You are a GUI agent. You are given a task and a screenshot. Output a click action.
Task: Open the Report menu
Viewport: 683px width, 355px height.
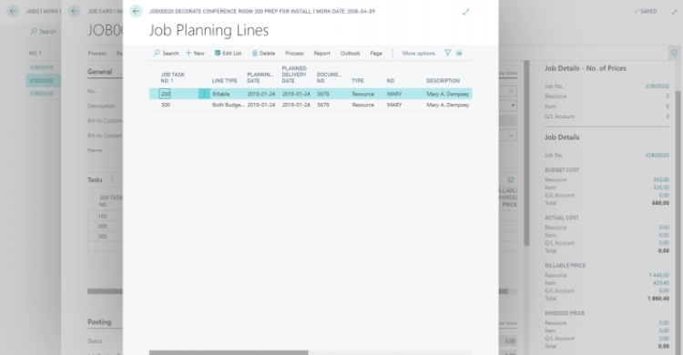point(321,53)
